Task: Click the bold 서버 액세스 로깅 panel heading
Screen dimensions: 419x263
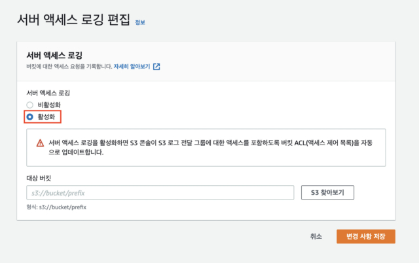Action: point(54,56)
